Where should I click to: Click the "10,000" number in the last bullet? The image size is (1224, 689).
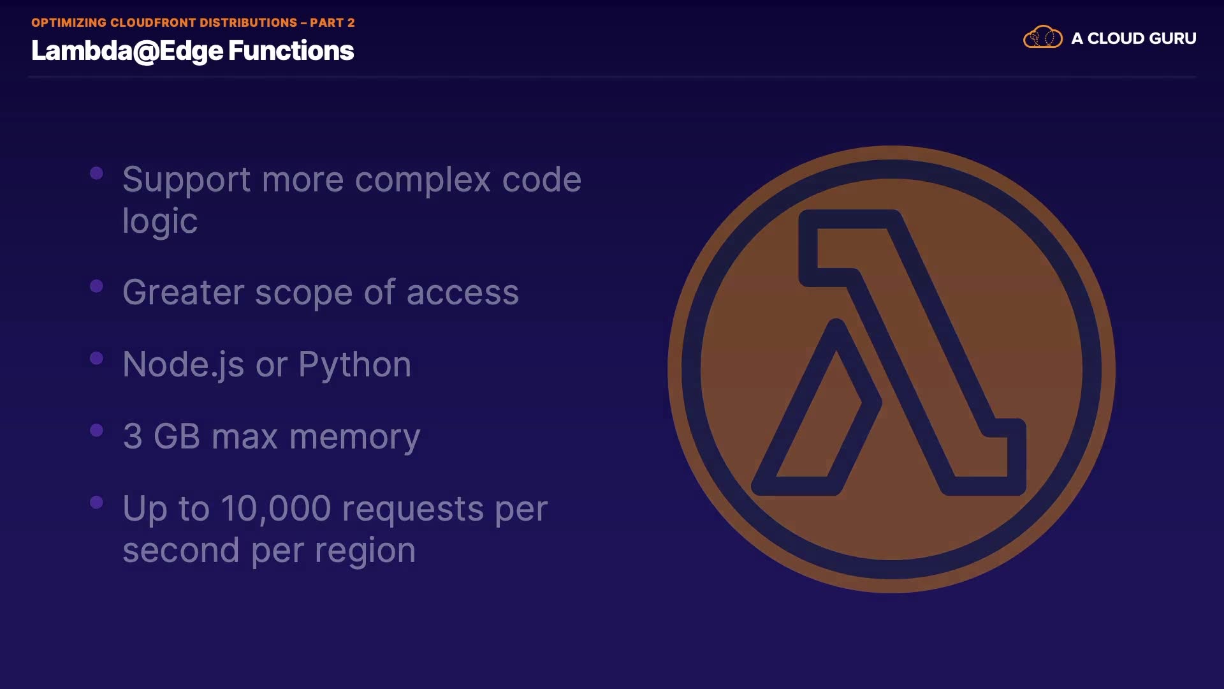[275, 508]
